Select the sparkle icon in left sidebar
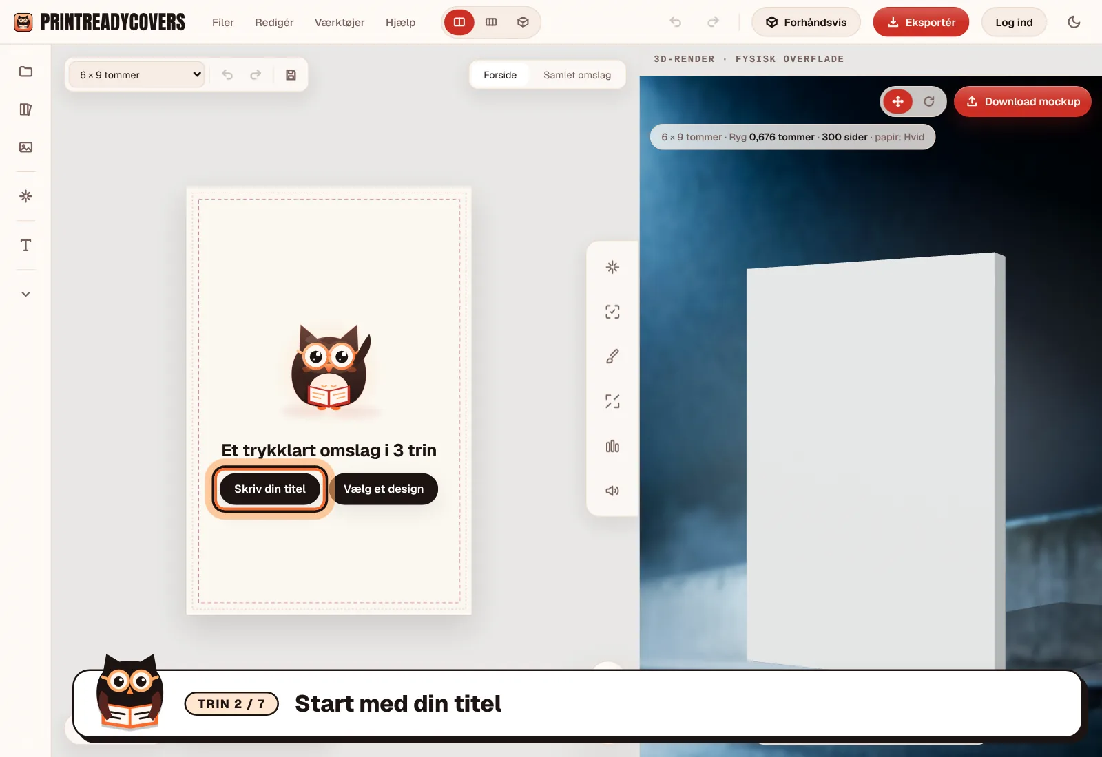 pyautogui.click(x=25, y=196)
